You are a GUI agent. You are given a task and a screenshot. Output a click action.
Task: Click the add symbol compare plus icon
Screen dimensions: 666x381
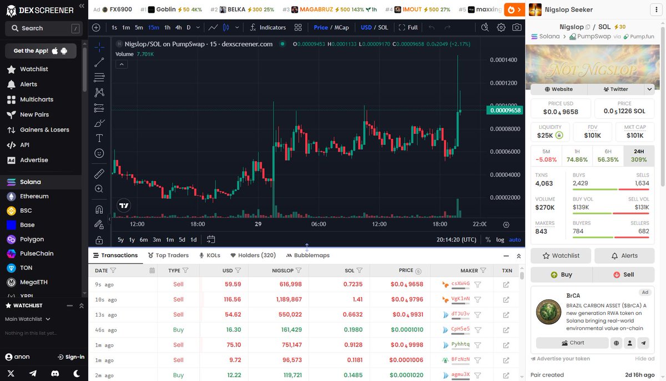point(96,27)
